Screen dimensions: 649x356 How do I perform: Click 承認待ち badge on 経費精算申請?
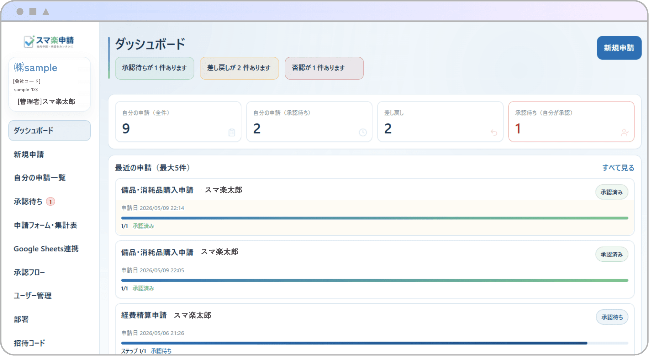point(612,317)
